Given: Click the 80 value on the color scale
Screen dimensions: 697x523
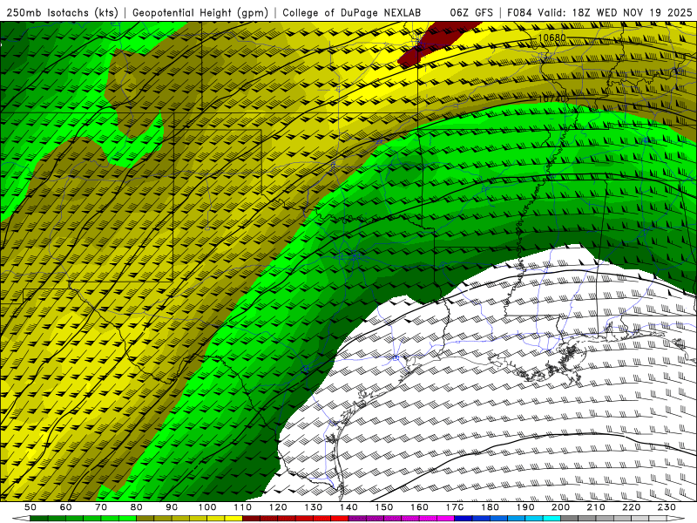Looking at the screenshot, I should click(136, 507).
